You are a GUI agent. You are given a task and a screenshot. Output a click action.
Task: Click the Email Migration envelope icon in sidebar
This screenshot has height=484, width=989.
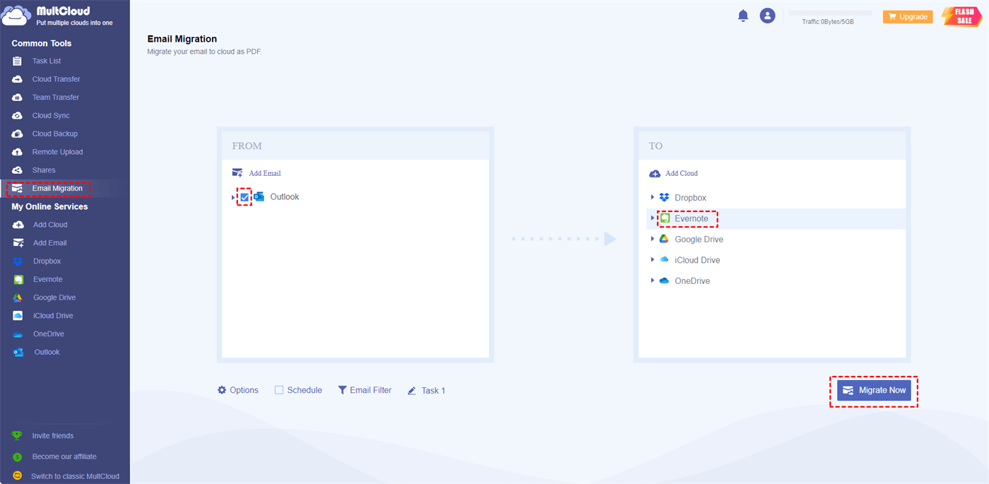(18, 189)
